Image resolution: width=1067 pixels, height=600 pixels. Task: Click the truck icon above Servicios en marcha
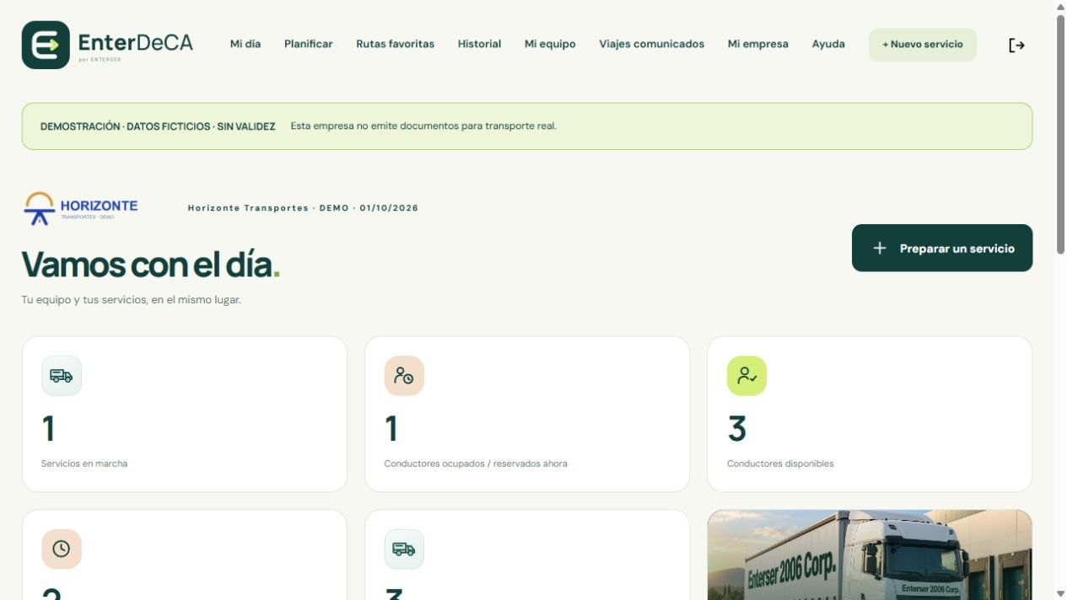(x=62, y=376)
